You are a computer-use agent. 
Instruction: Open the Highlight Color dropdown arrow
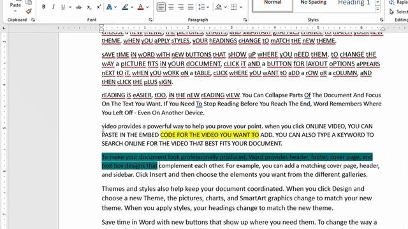click(x=132, y=7)
